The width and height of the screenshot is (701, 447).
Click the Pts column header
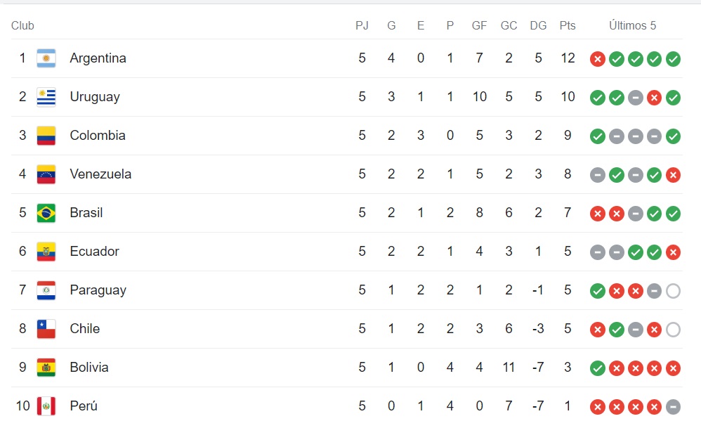tap(568, 26)
